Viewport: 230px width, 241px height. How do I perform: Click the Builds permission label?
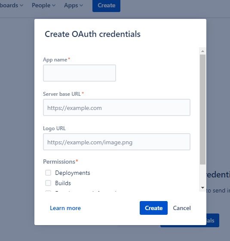[63, 183]
